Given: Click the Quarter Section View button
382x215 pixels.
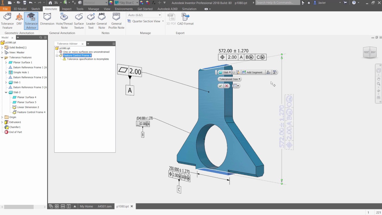Looking at the screenshot, I should 144,21.
